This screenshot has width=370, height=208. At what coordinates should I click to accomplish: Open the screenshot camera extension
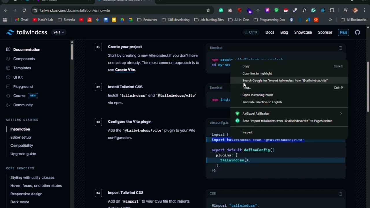[x=230, y=10]
